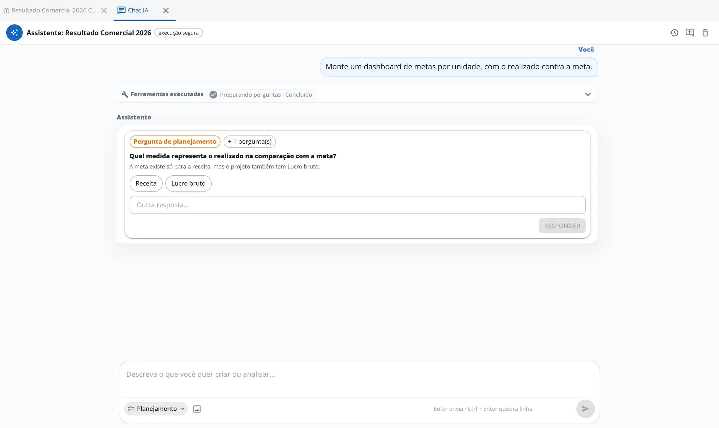Click the RESPONDER button
This screenshot has width=719, height=428.
tap(562, 226)
